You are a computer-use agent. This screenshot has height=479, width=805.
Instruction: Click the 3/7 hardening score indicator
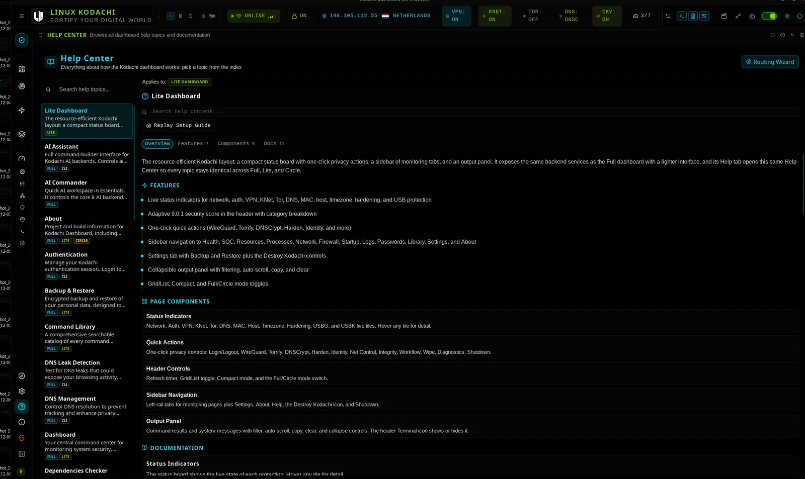642,16
